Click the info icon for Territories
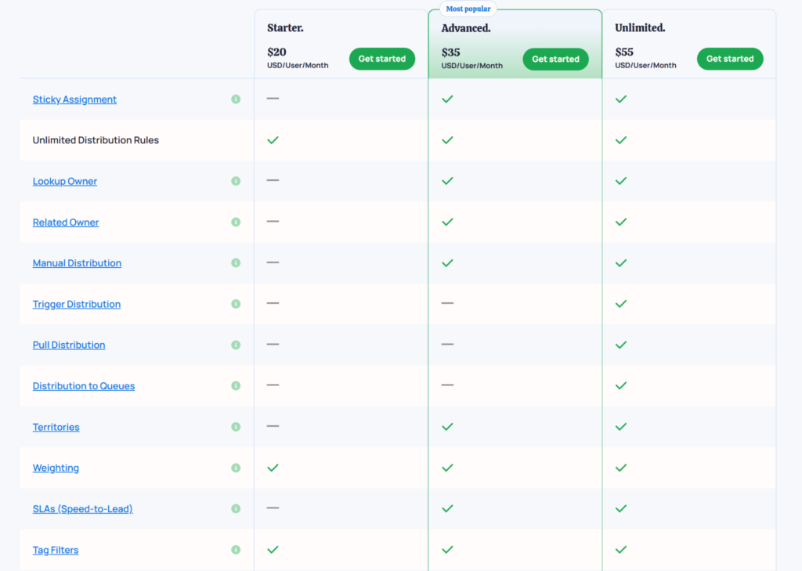The width and height of the screenshot is (802, 571). tap(236, 427)
